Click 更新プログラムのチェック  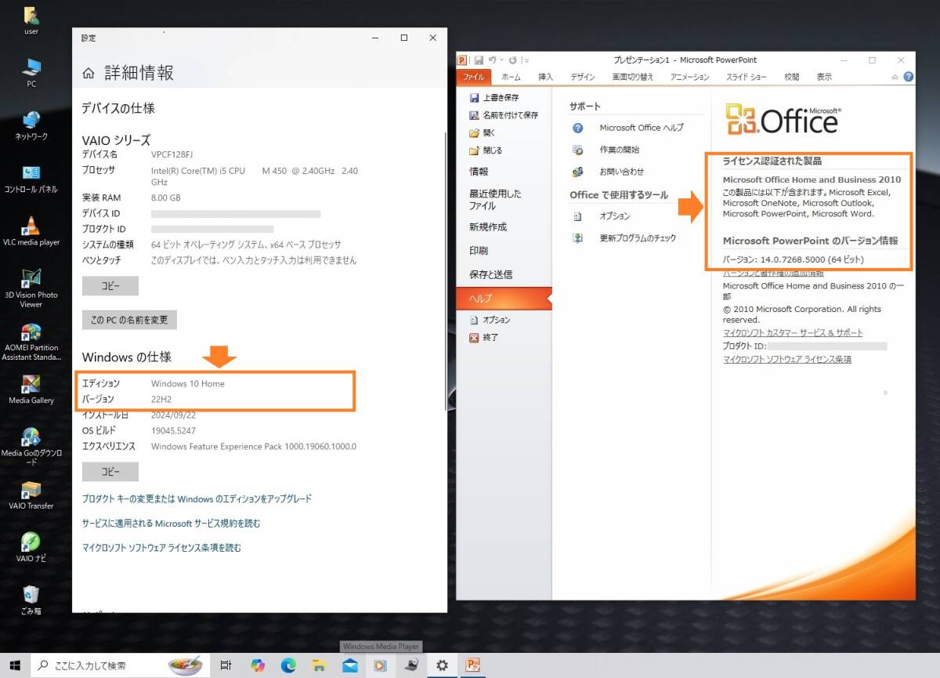[624, 238]
